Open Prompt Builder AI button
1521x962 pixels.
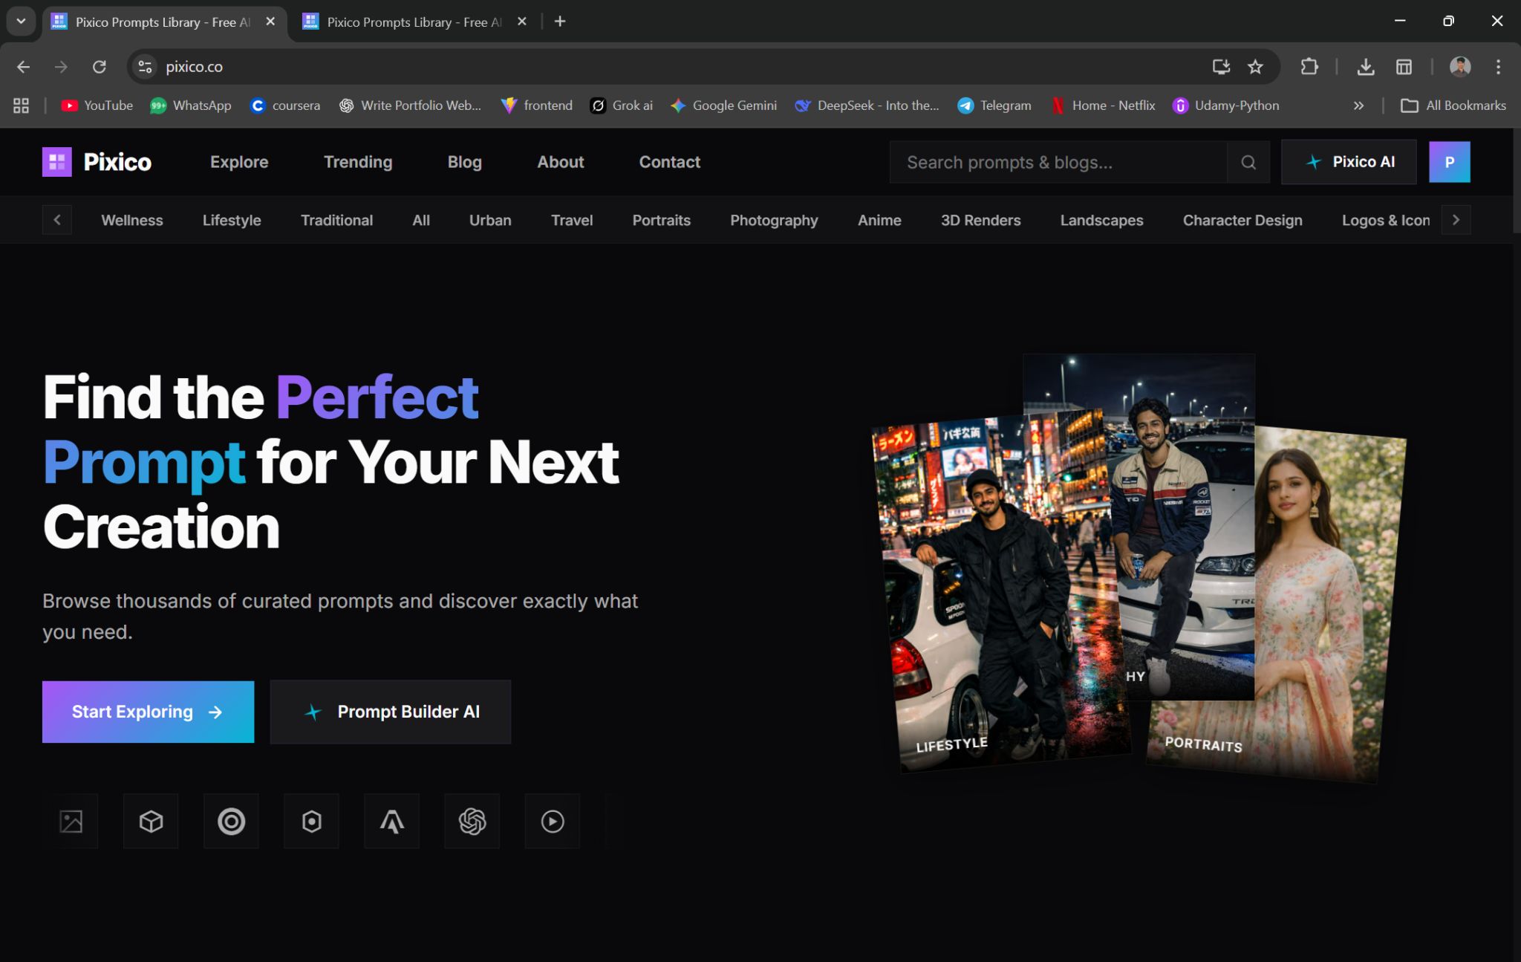point(391,712)
